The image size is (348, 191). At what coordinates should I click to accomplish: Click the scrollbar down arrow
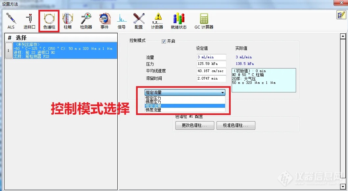[x=343, y=186]
